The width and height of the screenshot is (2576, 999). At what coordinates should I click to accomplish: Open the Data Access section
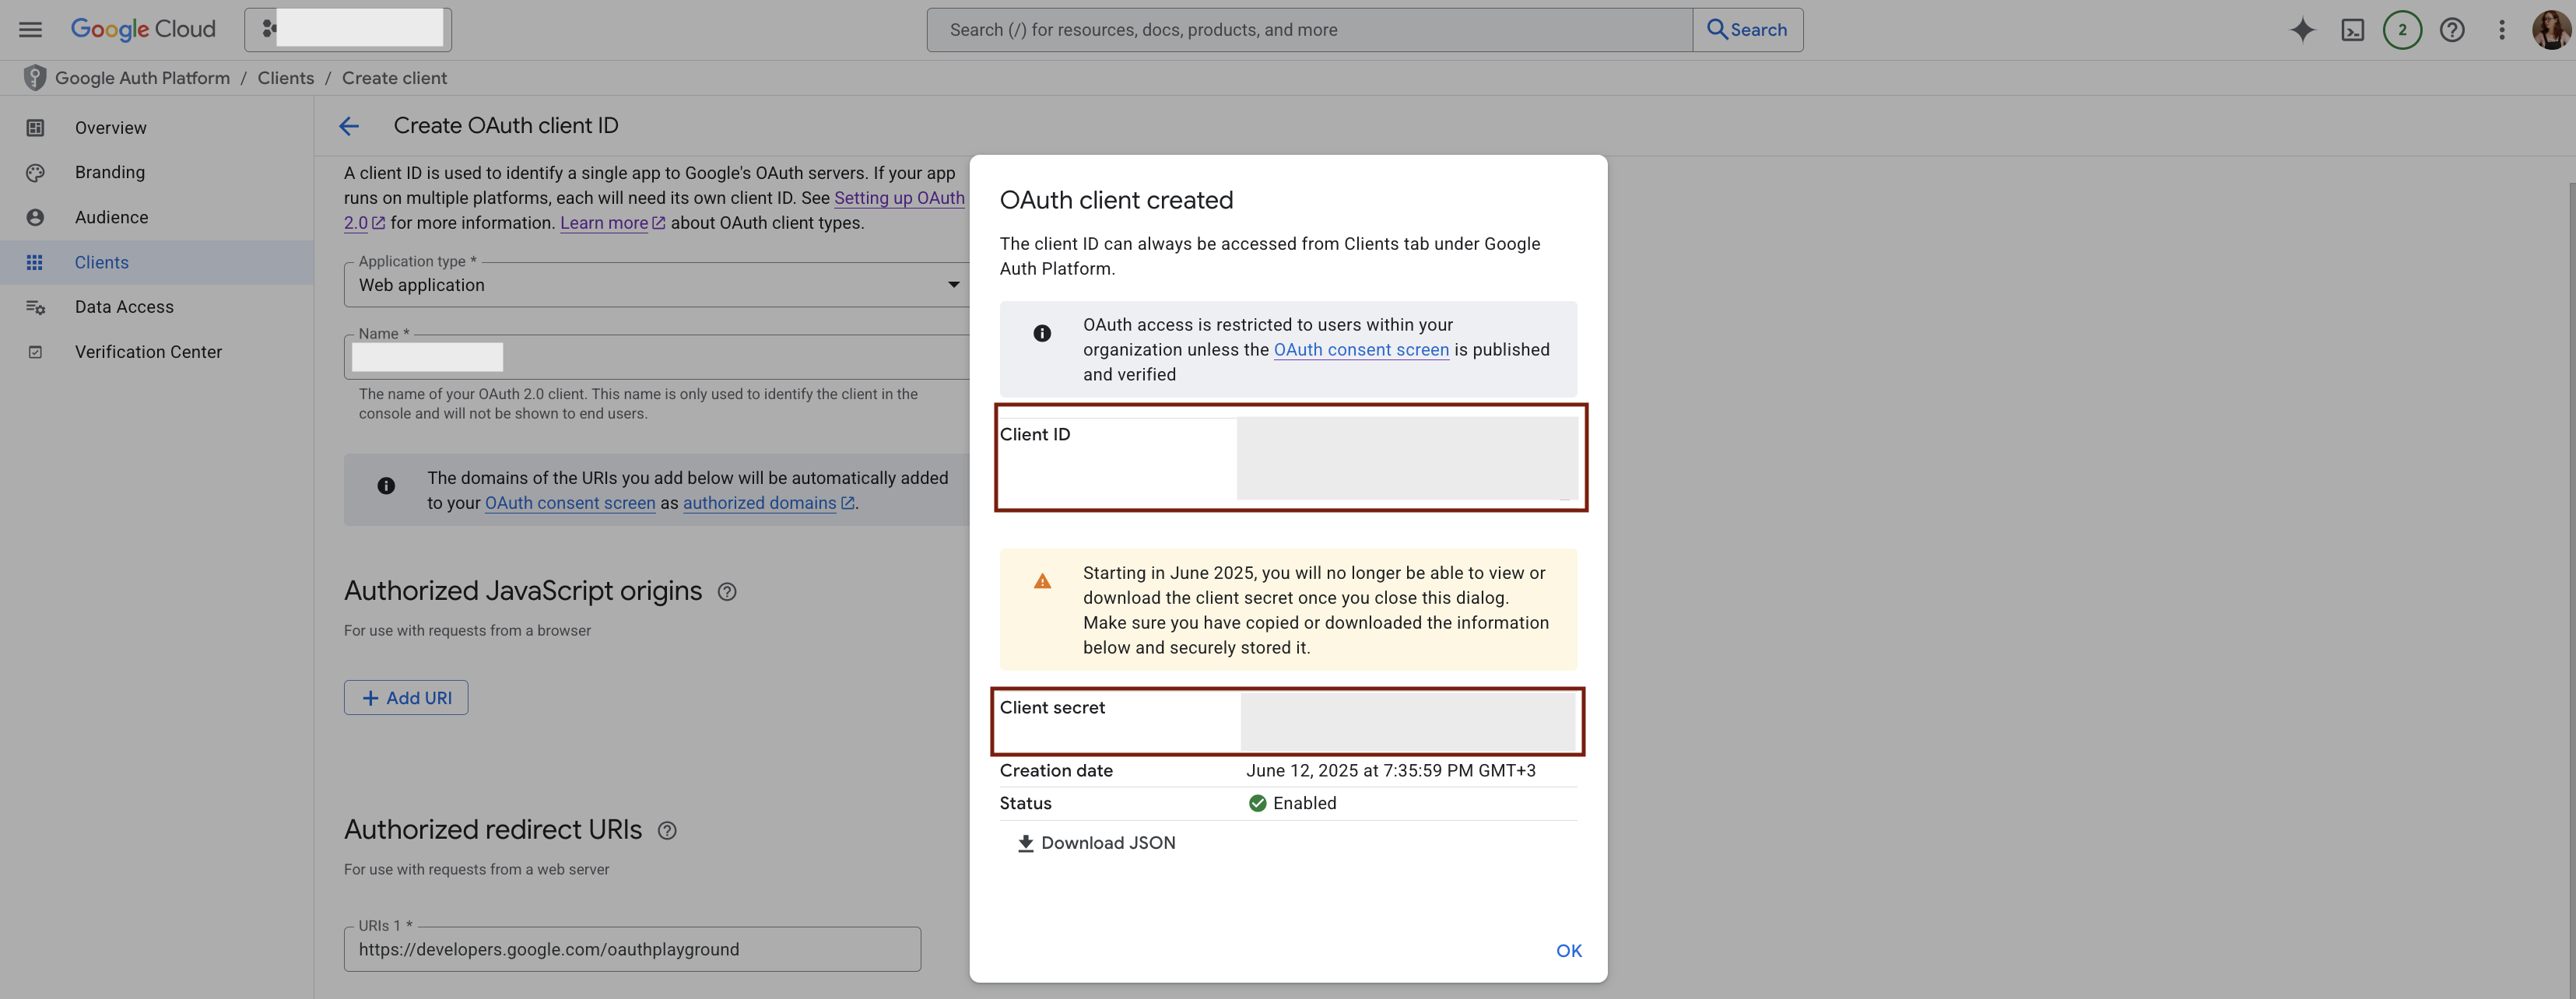124,307
